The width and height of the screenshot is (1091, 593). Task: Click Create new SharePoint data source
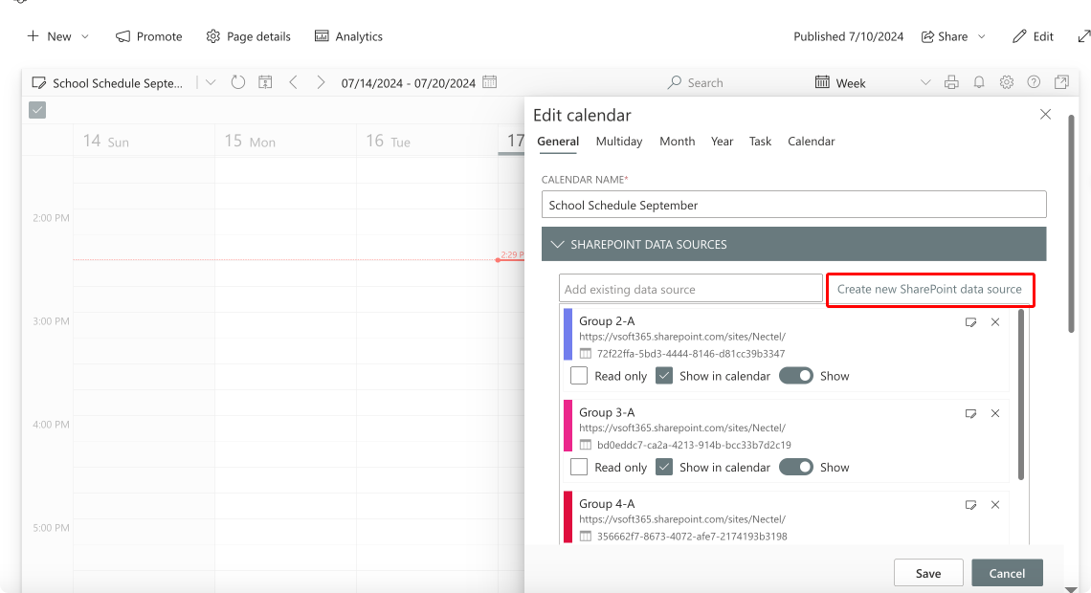click(929, 289)
